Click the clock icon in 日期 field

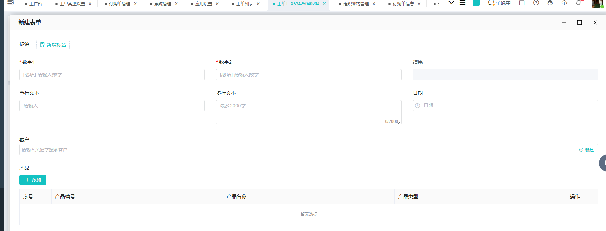417,106
